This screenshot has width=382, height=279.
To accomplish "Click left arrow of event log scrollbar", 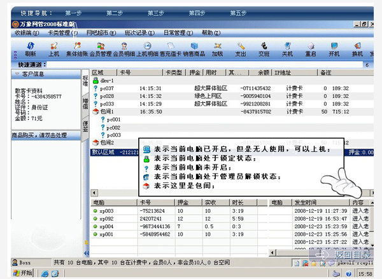I will click(272, 253).
